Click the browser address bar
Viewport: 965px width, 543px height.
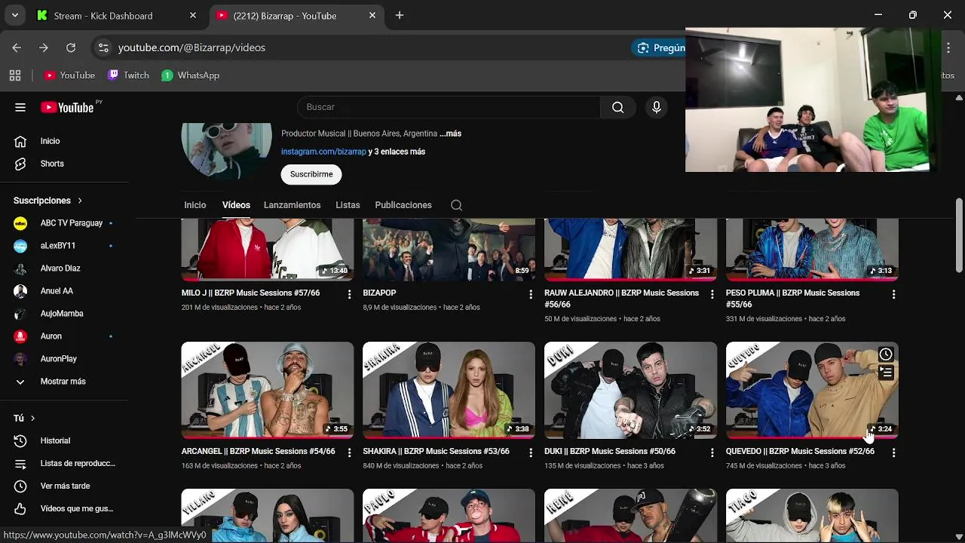[x=362, y=48]
